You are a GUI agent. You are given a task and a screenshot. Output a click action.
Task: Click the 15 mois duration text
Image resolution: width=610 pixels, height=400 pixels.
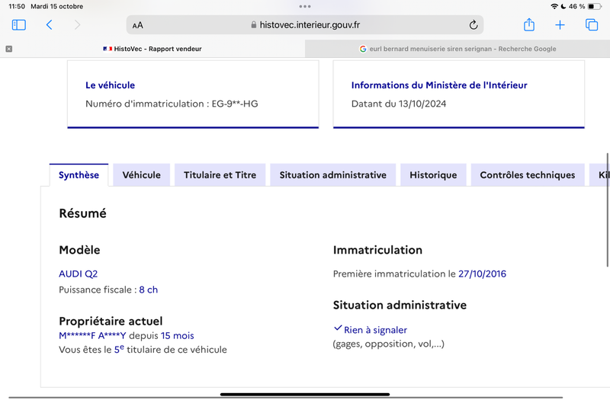click(x=177, y=335)
